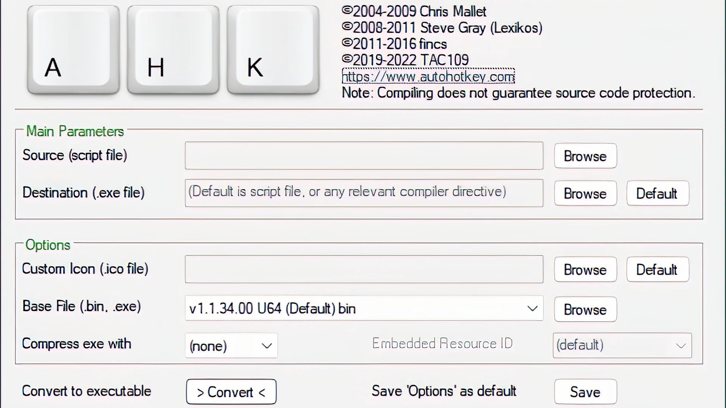Select Source script file input field
The width and height of the screenshot is (726, 408).
[x=363, y=155]
